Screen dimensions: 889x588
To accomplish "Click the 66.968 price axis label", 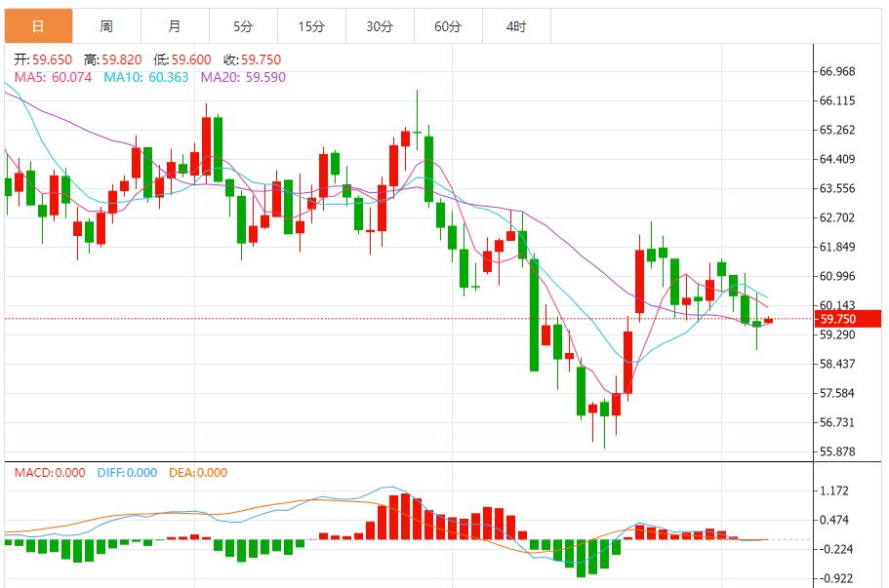I will point(837,71).
